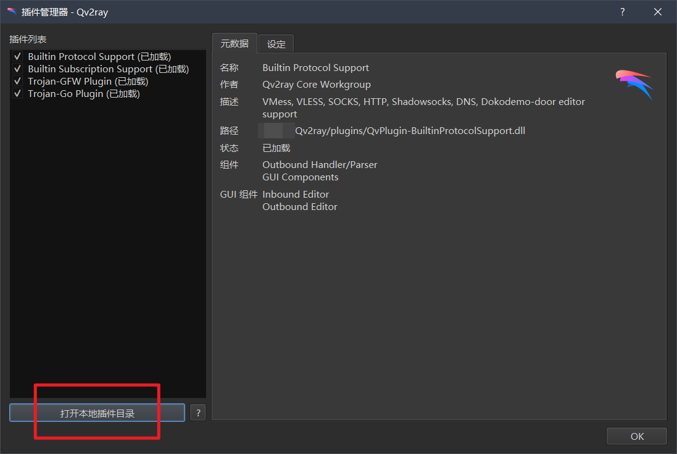
Task: Close the 插件管理器 dialog window
Action: click(x=658, y=12)
